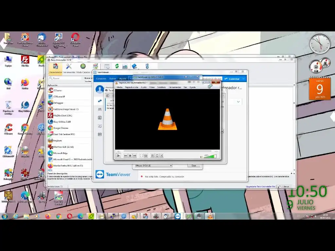Viewport: 335px width, 251px height.
Task: Toggle VLC fullscreen button
Action: [x=141, y=156]
